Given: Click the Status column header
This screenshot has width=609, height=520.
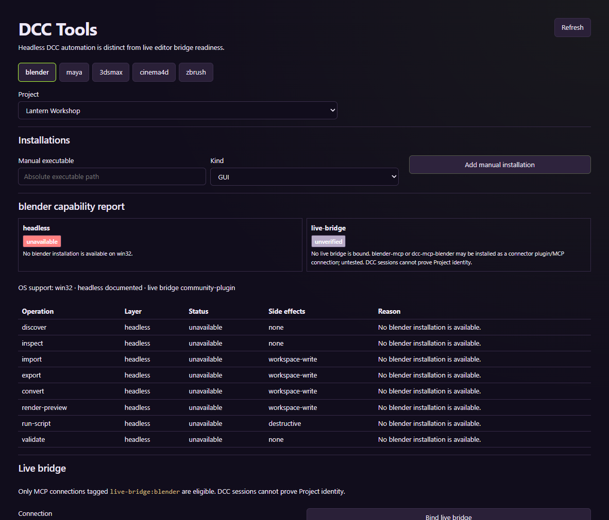Looking at the screenshot, I should click(x=198, y=311).
